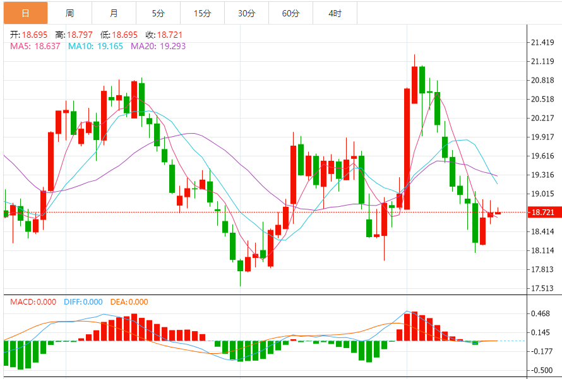
Task: Click the MA10: 19.165 label
Action: [96, 46]
